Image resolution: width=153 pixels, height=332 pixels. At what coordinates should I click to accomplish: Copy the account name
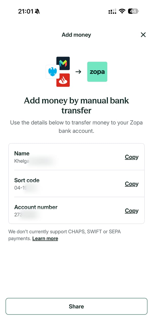[x=131, y=157]
